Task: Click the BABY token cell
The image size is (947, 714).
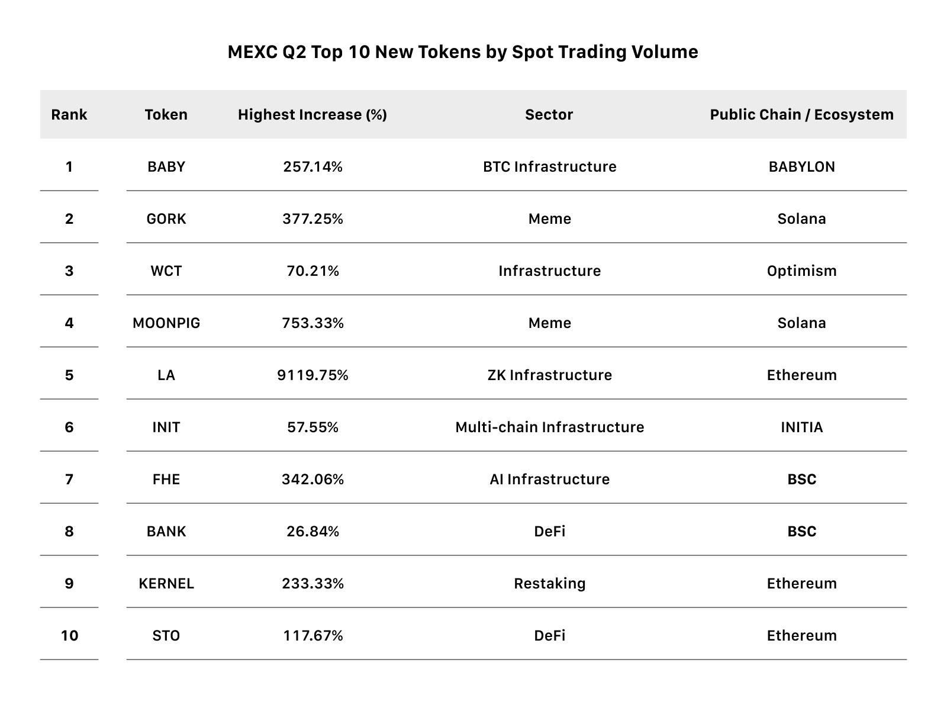Action: coord(166,167)
